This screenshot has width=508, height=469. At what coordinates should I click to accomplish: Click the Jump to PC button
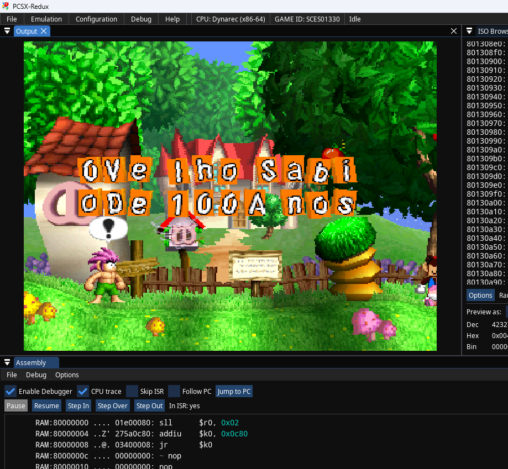234,391
